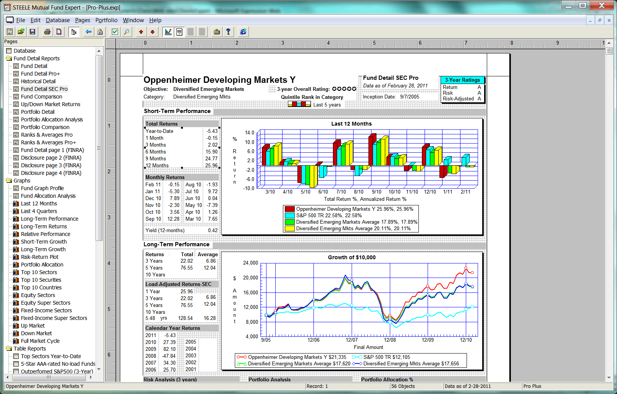Open the Fund Detail page
The image size is (617, 394).
tap(34, 66)
